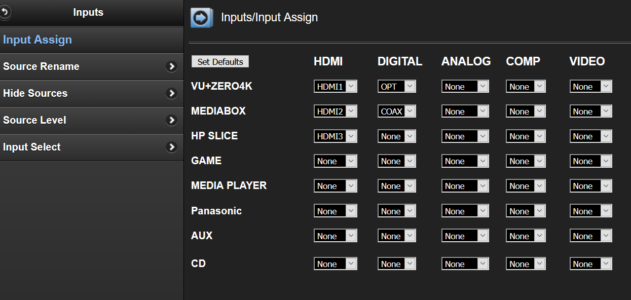Click the chevron icon on Input Select
Screen dimensions: 631x300
tap(172, 147)
